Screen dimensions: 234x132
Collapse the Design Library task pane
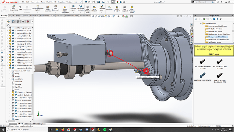point(195,16)
